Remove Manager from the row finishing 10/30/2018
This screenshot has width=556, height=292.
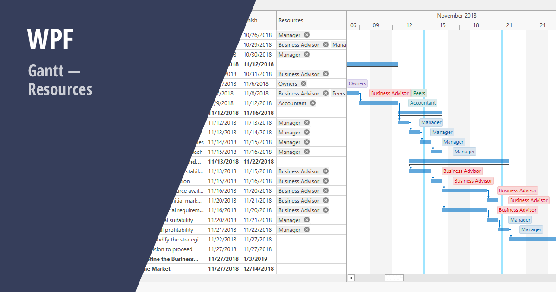(307, 54)
